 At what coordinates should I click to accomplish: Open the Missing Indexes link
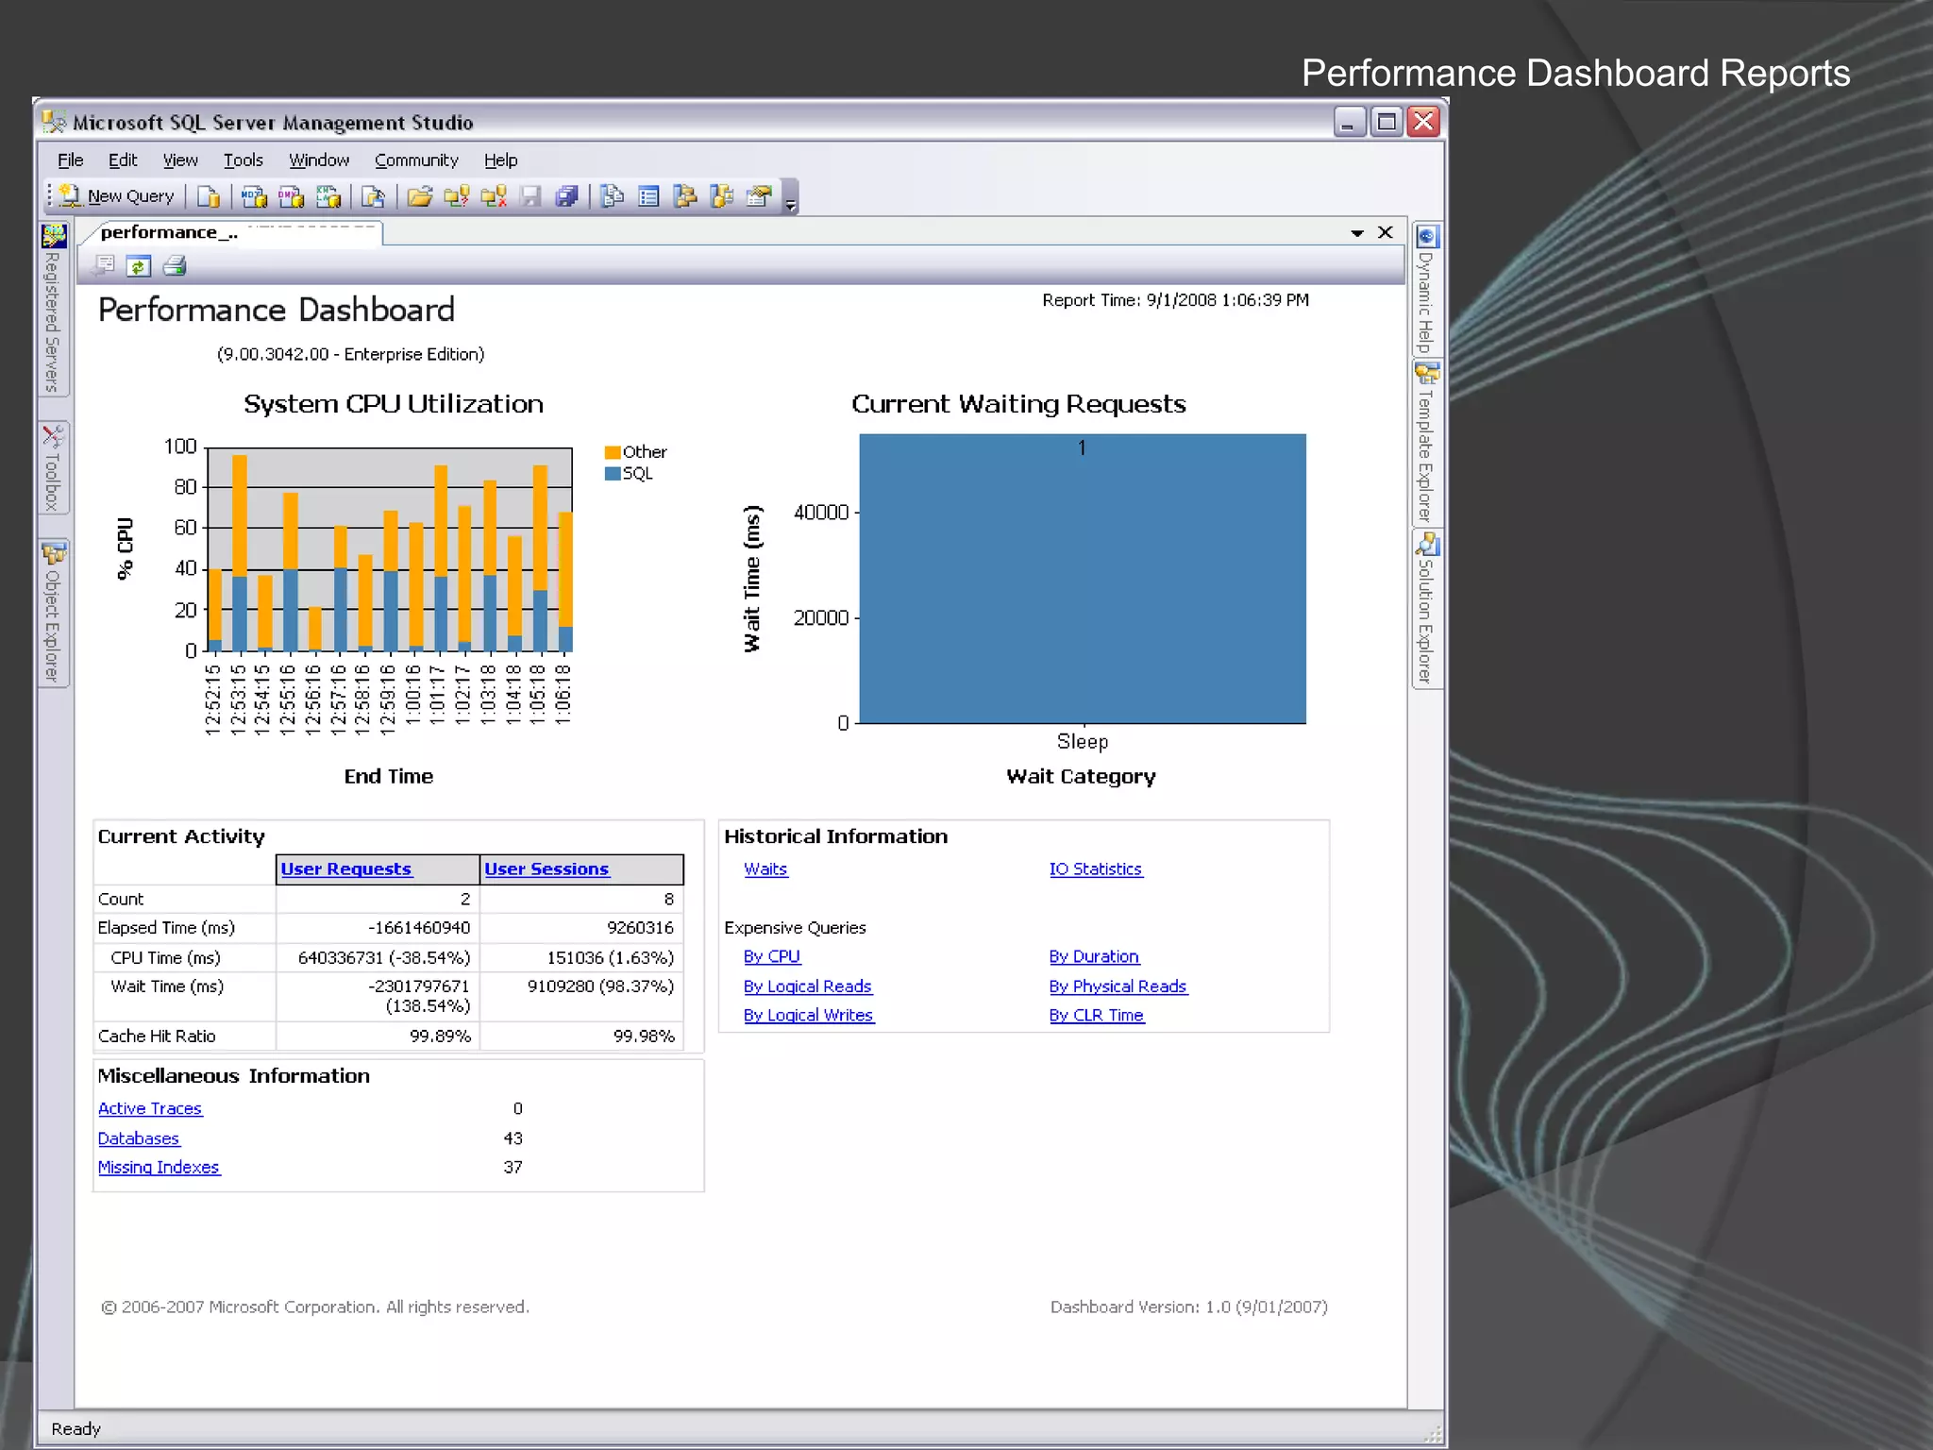click(159, 1168)
